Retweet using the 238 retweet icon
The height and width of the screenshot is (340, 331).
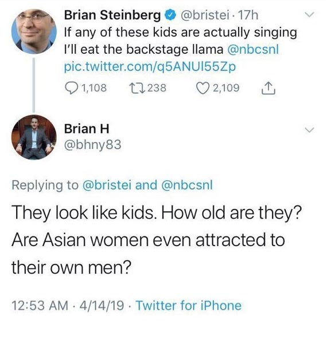pos(136,88)
